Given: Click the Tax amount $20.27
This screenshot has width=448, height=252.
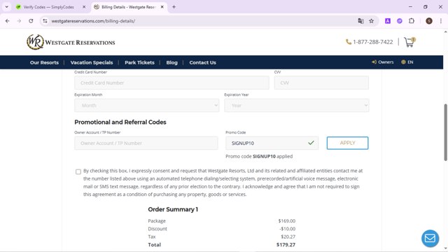Looking at the screenshot, I should point(288,237).
